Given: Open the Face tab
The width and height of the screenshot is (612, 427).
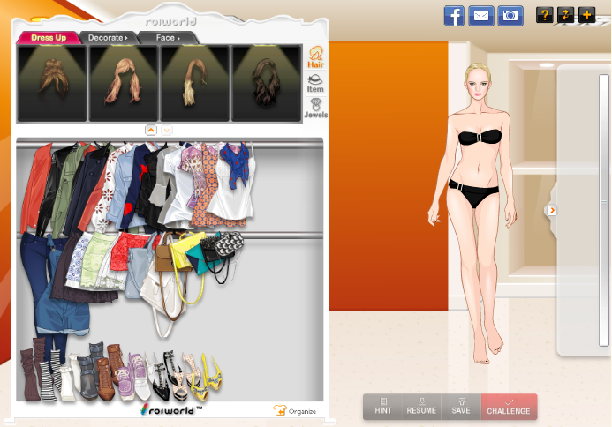Looking at the screenshot, I should pyautogui.click(x=166, y=38).
